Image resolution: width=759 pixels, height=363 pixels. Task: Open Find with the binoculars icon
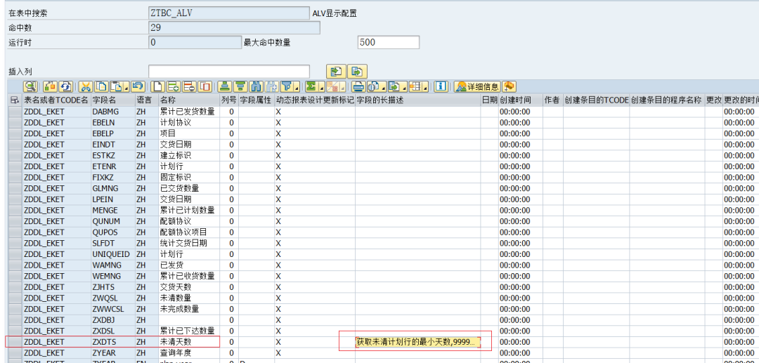(x=256, y=86)
